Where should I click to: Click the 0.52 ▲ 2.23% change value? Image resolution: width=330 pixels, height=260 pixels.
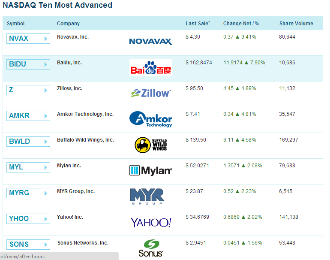tap(240, 191)
